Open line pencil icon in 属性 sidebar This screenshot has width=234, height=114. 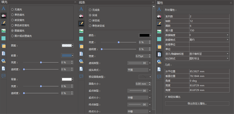point(159,24)
